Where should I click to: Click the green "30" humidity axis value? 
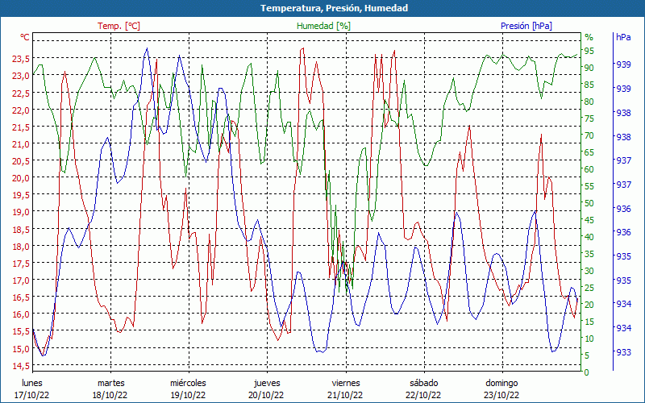[x=589, y=271]
